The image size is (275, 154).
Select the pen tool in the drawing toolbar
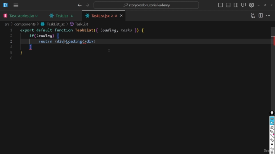click(272, 127)
